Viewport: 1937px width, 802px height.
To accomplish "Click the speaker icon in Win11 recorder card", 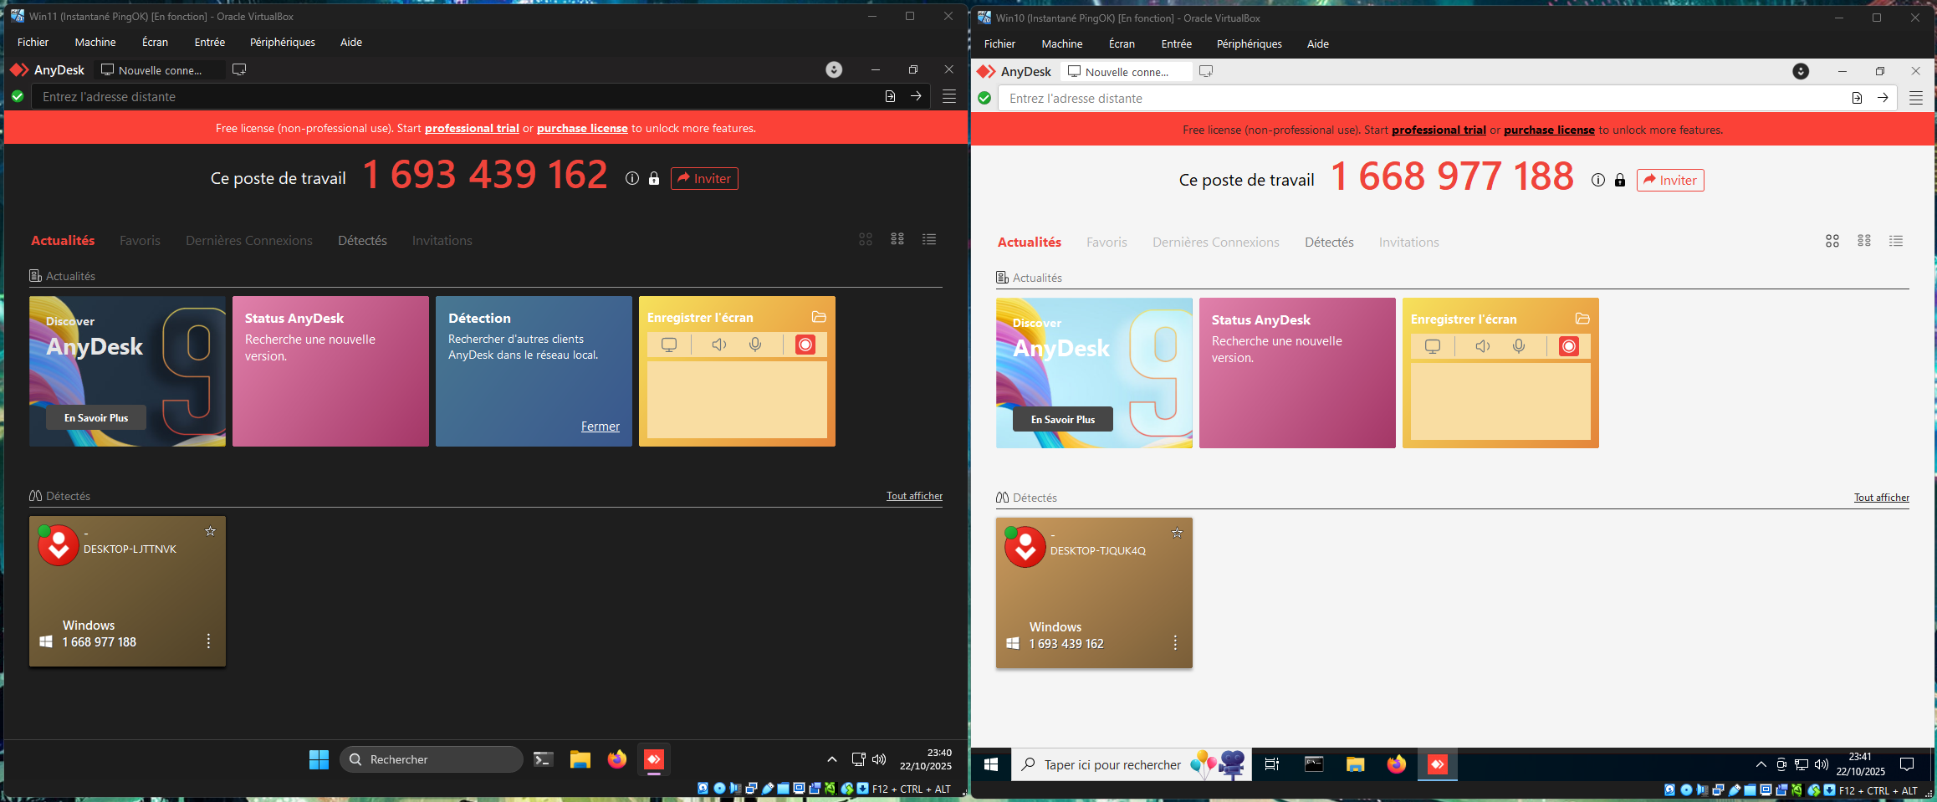I will tap(718, 345).
